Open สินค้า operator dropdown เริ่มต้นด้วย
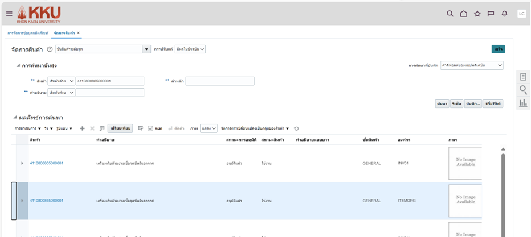The image size is (531, 237). pyautogui.click(x=62, y=81)
